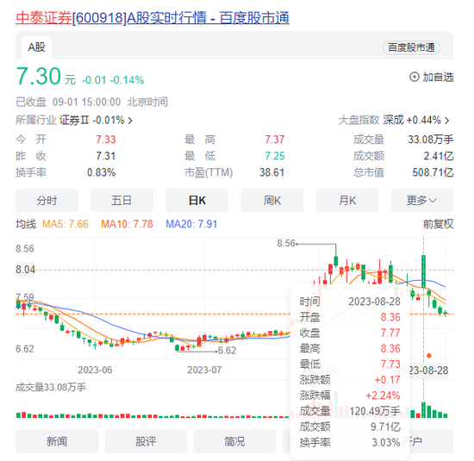Open the 更多 dropdown

coord(422,201)
